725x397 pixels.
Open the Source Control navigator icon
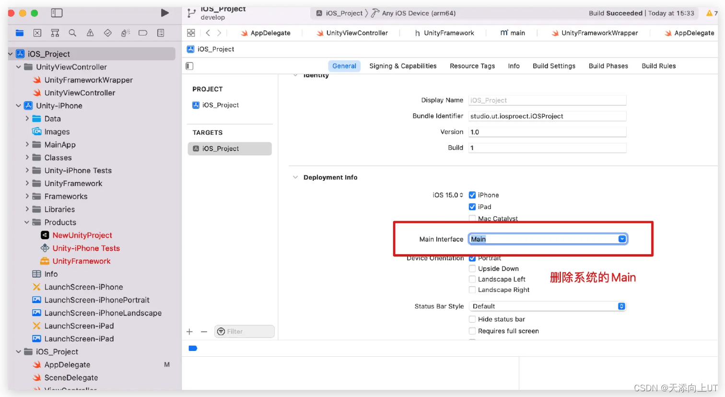(x=37, y=33)
